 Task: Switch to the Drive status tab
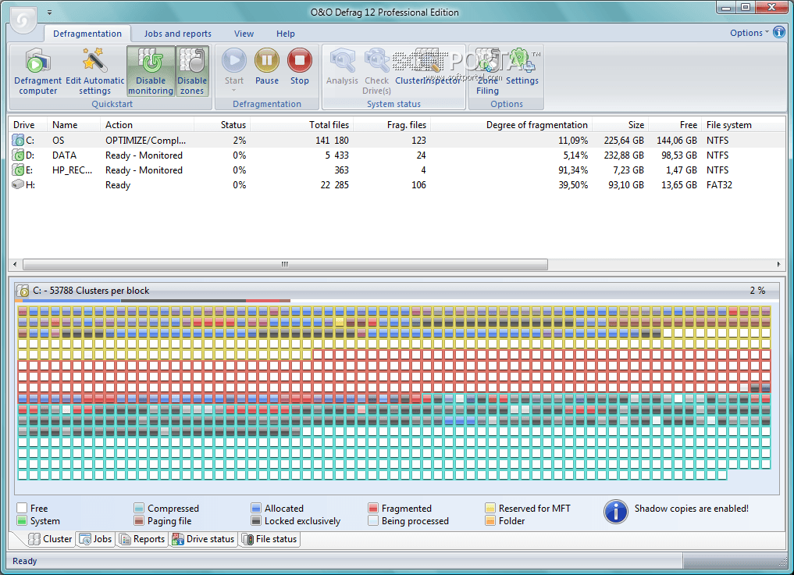click(204, 539)
